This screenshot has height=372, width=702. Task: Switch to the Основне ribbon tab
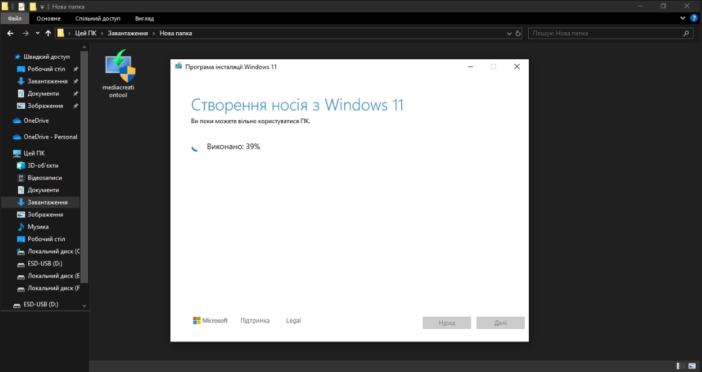pos(48,18)
